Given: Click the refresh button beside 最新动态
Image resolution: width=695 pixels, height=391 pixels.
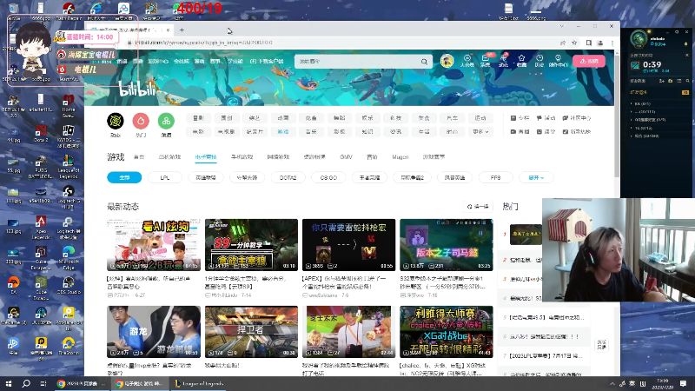Looking at the screenshot, I should pos(478,207).
